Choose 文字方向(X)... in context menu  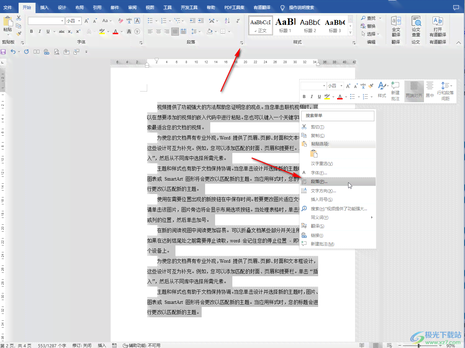click(338, 191)
